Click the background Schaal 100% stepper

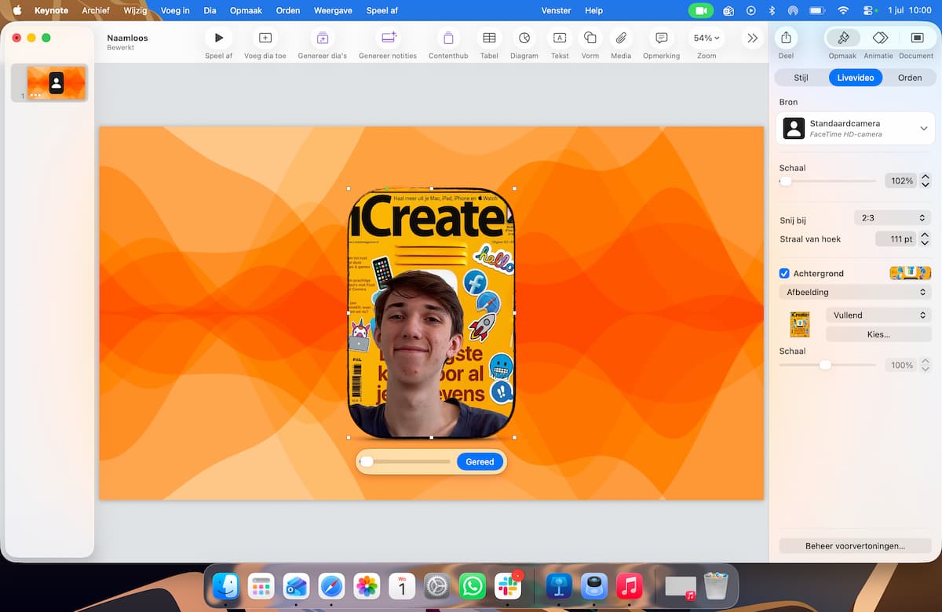pos(926,365)
